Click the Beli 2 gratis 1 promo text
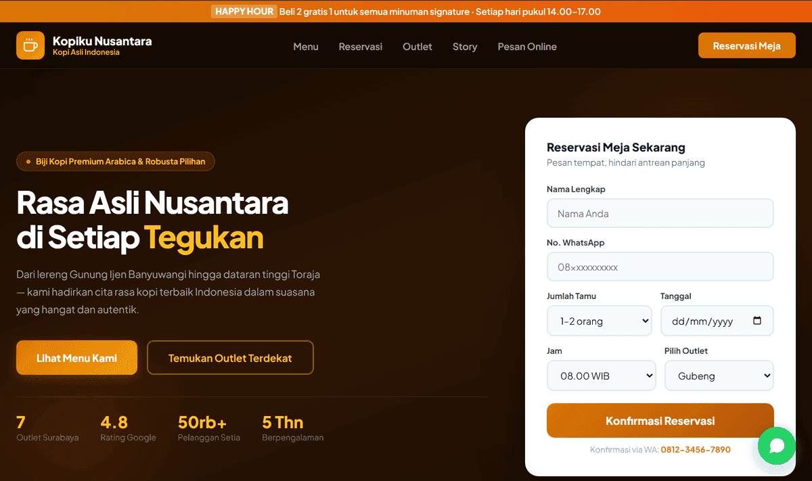812x481 pixels. tap(440, 12)
